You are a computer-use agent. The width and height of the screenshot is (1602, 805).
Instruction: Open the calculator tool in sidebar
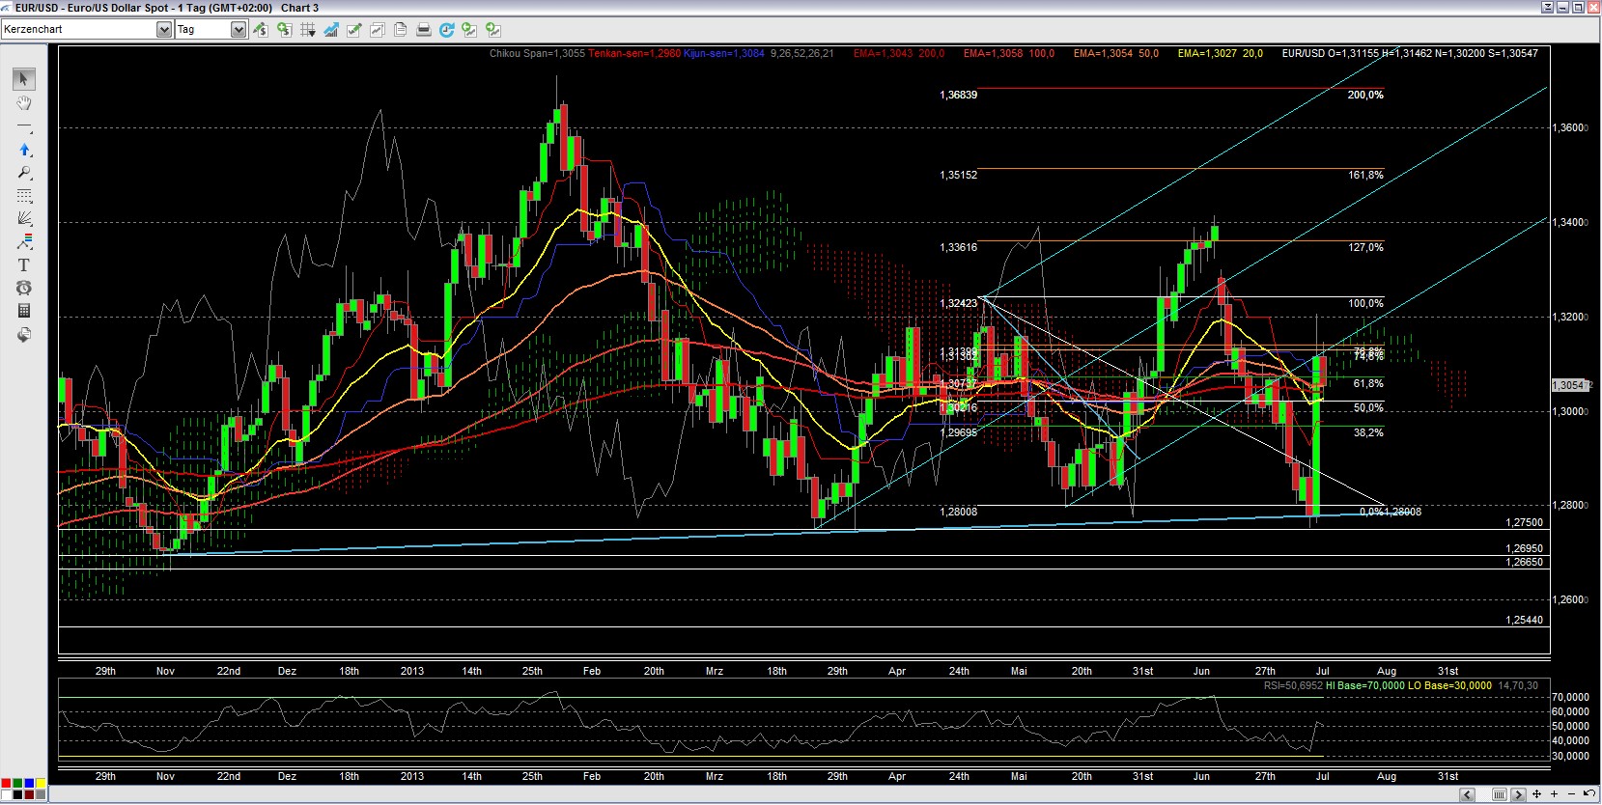24,311
